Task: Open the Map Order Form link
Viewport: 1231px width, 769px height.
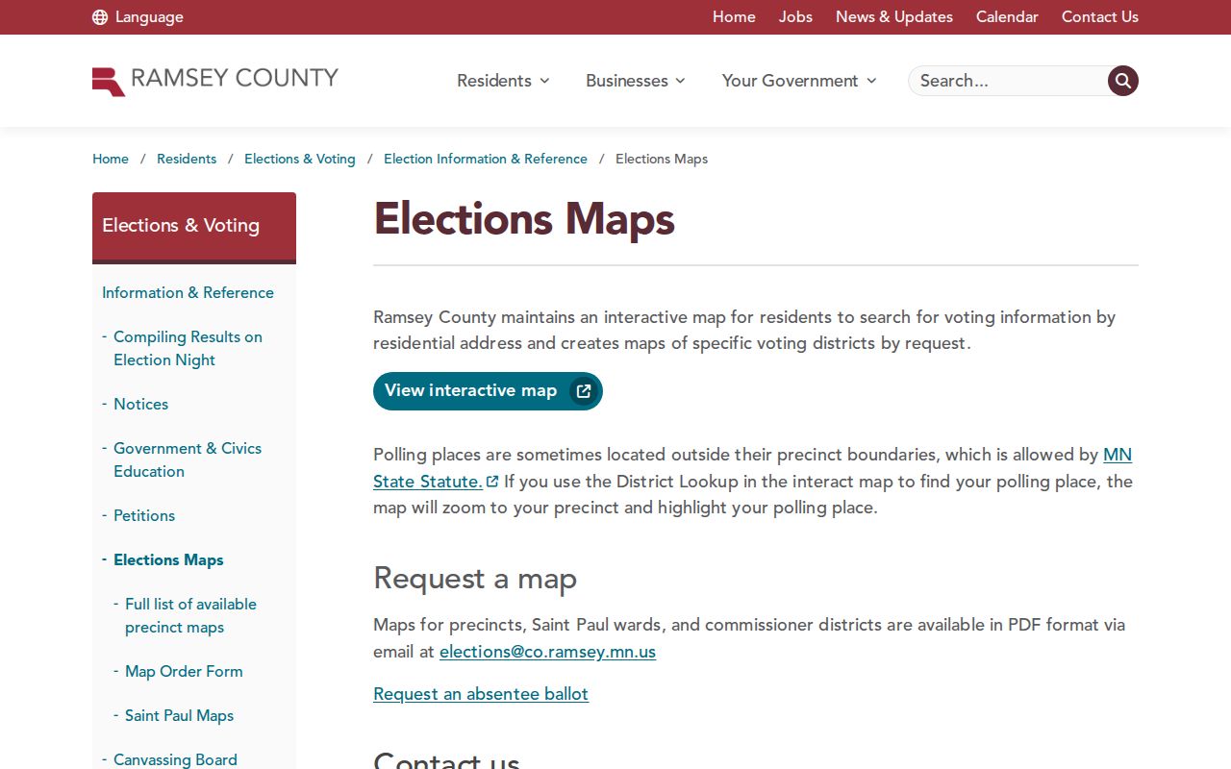Action: click(184, 672)
